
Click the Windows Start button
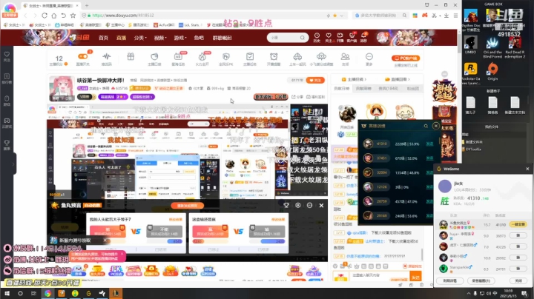click(7, 293)
